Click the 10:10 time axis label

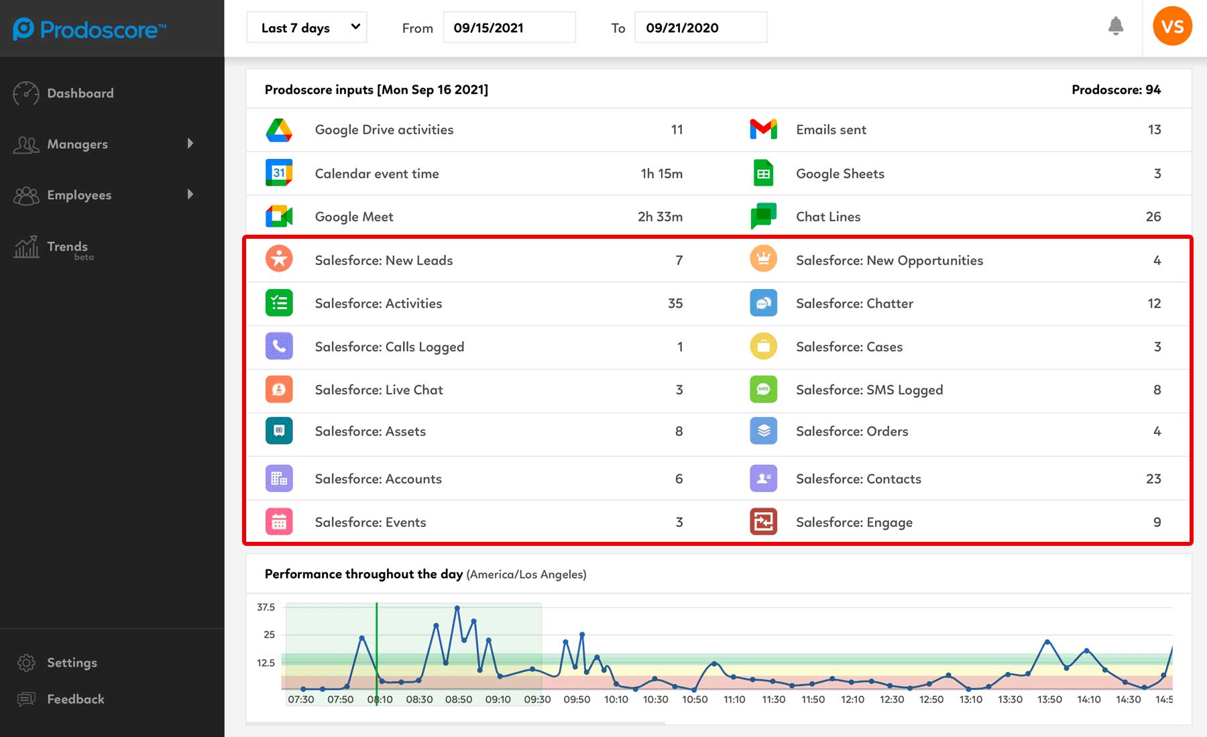(x=616, y=699)
